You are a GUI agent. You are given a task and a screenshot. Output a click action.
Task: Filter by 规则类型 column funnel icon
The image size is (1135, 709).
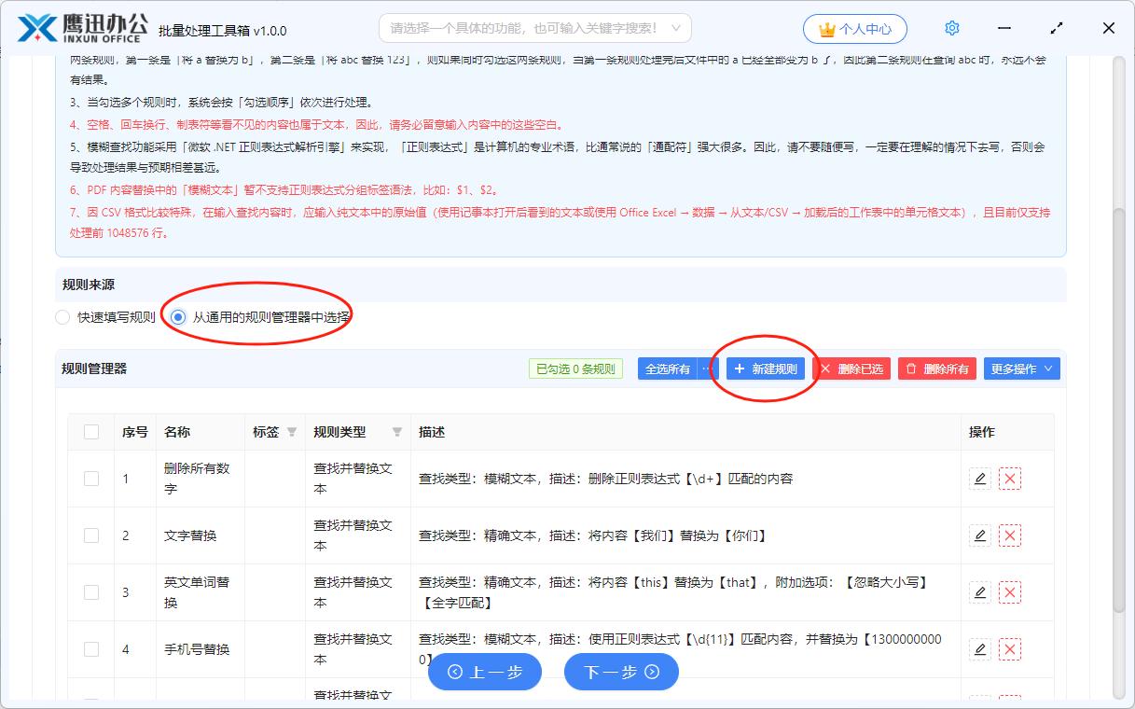tap(397, 432)
